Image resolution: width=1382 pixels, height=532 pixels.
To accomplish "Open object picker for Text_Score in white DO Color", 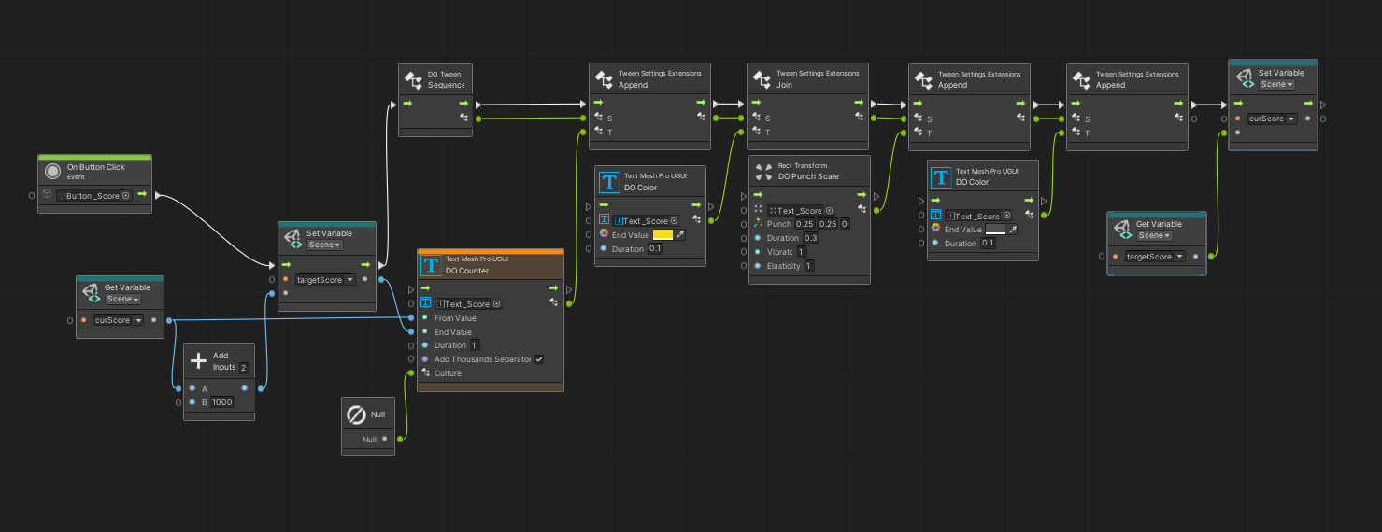I will [1006, 216].
